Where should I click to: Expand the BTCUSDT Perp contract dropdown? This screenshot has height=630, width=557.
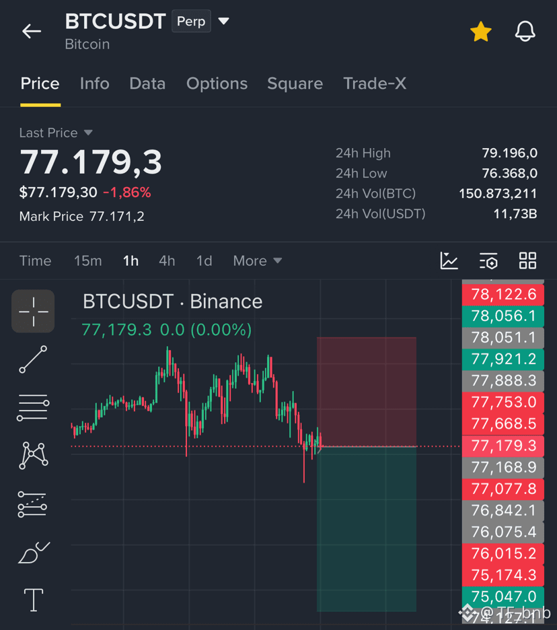224,21
